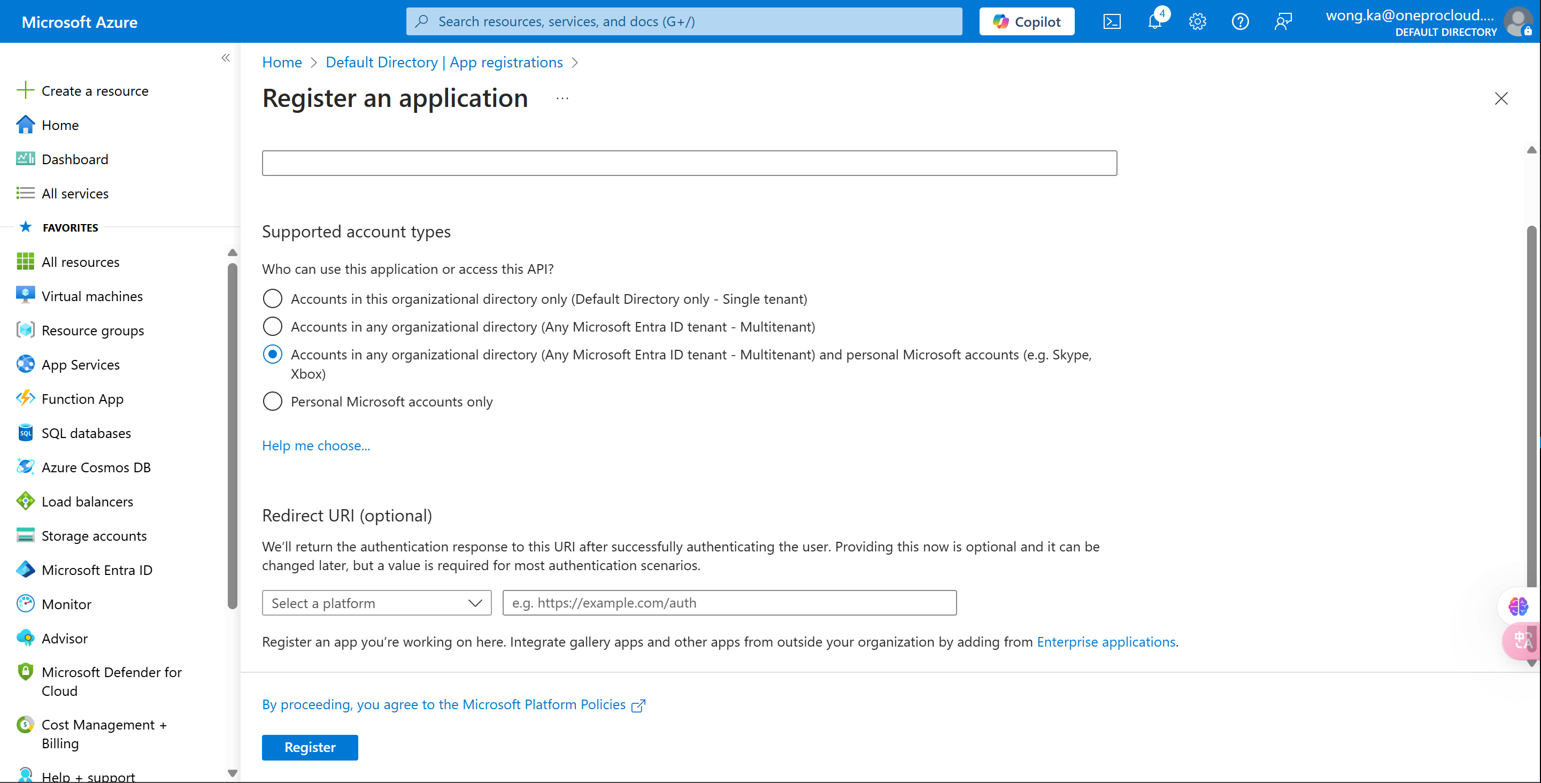The height and width of the screenshot is (783, 1541).
Task: Click the App Services icon
Action: tap(25, 364)
